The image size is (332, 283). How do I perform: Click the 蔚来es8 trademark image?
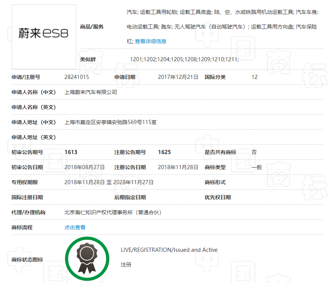(x=44, y=37)
